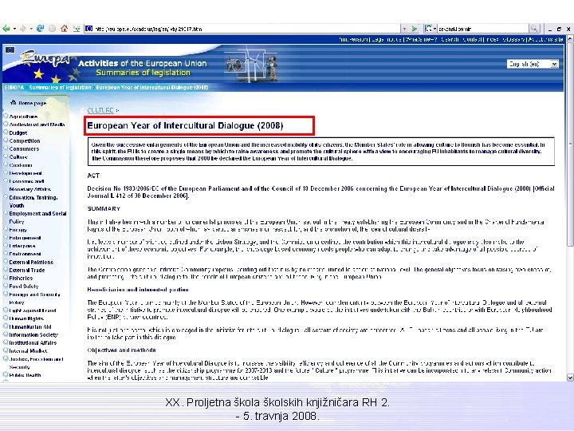
Task: Open Enlargement in the sidebar
Action: (25, 238)
